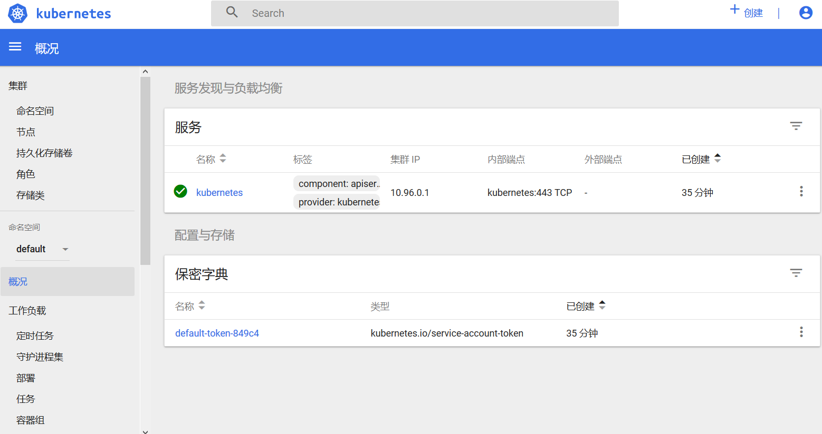
Task: Click the search magnifier icon
Action: [x=232, y=12]
